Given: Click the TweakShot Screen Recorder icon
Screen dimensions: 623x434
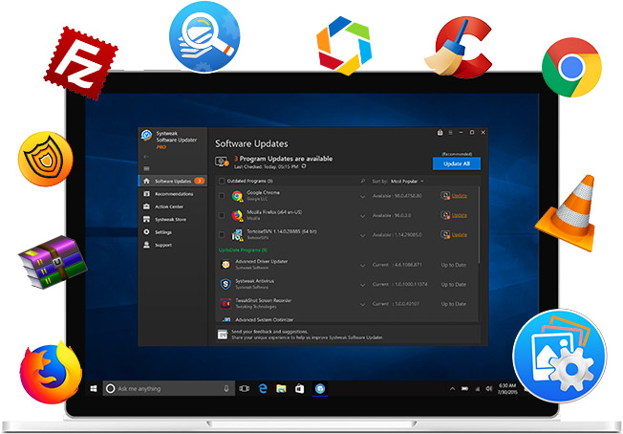Looking at the screenshot, I should click(x=226, y=303).
